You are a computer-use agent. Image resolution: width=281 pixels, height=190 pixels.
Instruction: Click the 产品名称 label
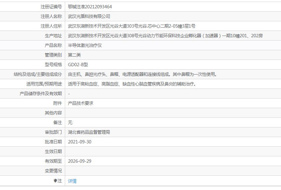coord(53,45)
